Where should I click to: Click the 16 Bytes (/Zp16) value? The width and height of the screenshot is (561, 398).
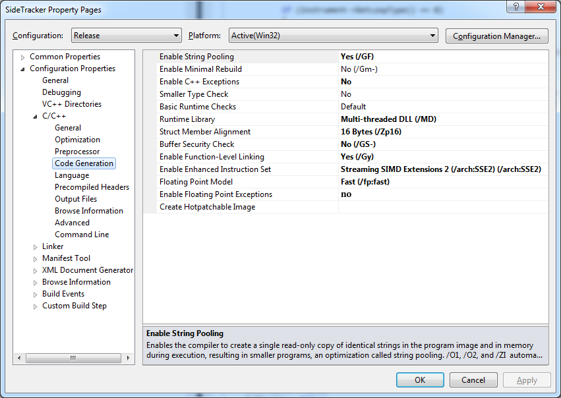371,132
